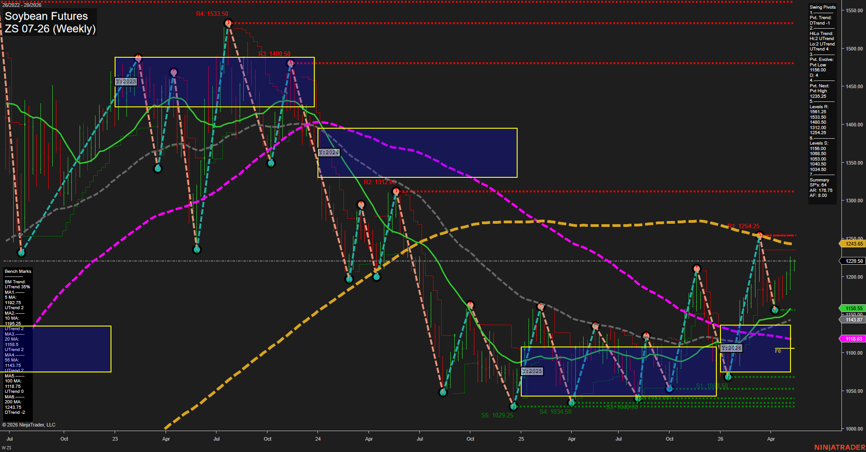Screen dimensions: 866x452
Task: Click the SP's: 64 summary line
Action: pyautogui.click(x=818, y=185)
